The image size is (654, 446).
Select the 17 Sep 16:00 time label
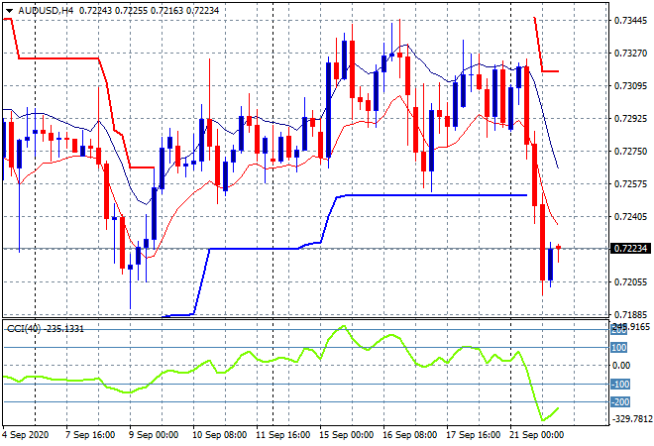coord(473,435)
